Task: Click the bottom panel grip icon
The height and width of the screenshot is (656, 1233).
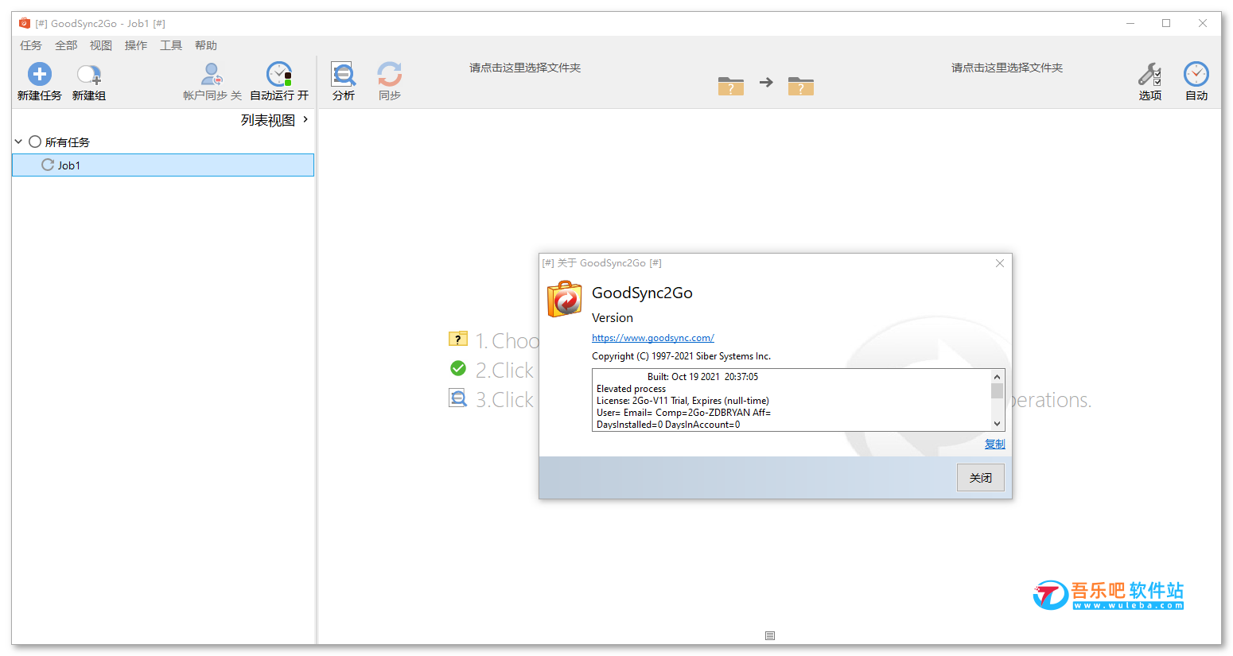Action: (770, 635)
